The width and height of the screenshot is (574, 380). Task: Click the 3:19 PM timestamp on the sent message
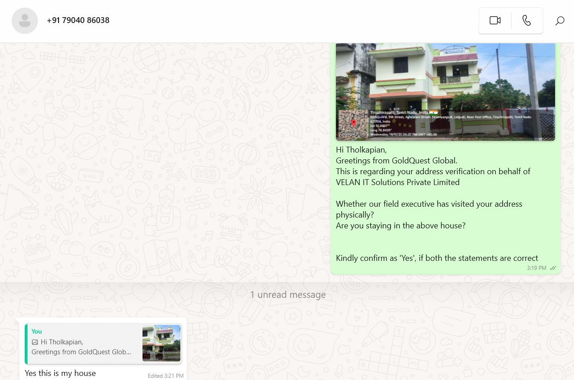tap(537, 268)
